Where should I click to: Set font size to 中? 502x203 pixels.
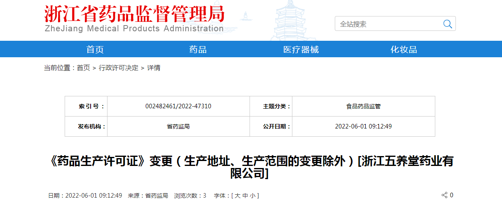245,196
